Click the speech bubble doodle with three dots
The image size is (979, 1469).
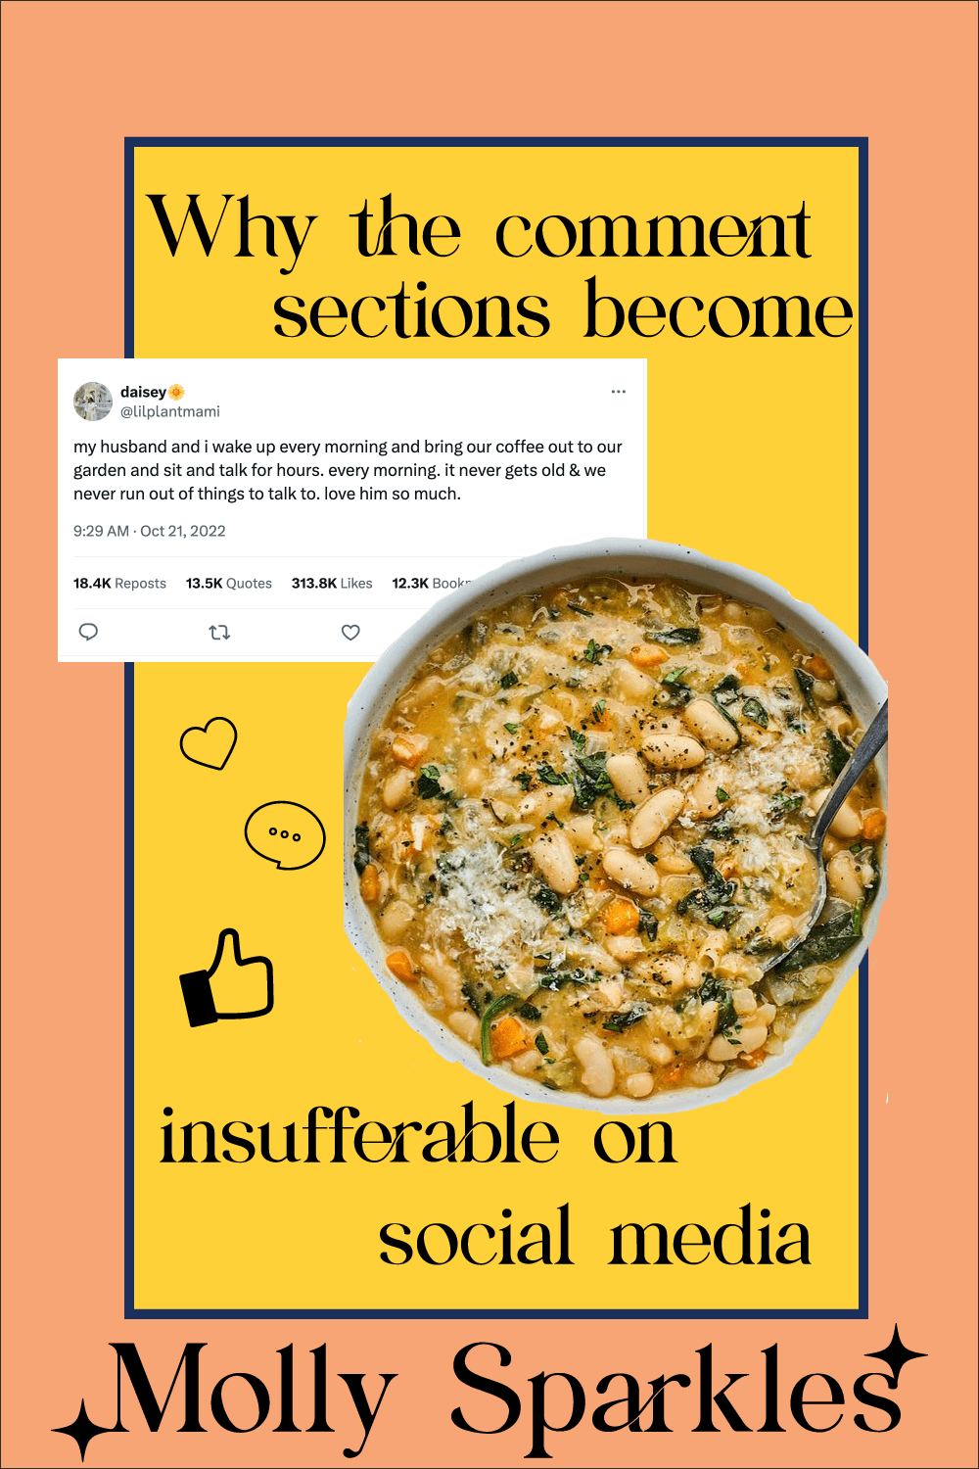click(285, 835)
